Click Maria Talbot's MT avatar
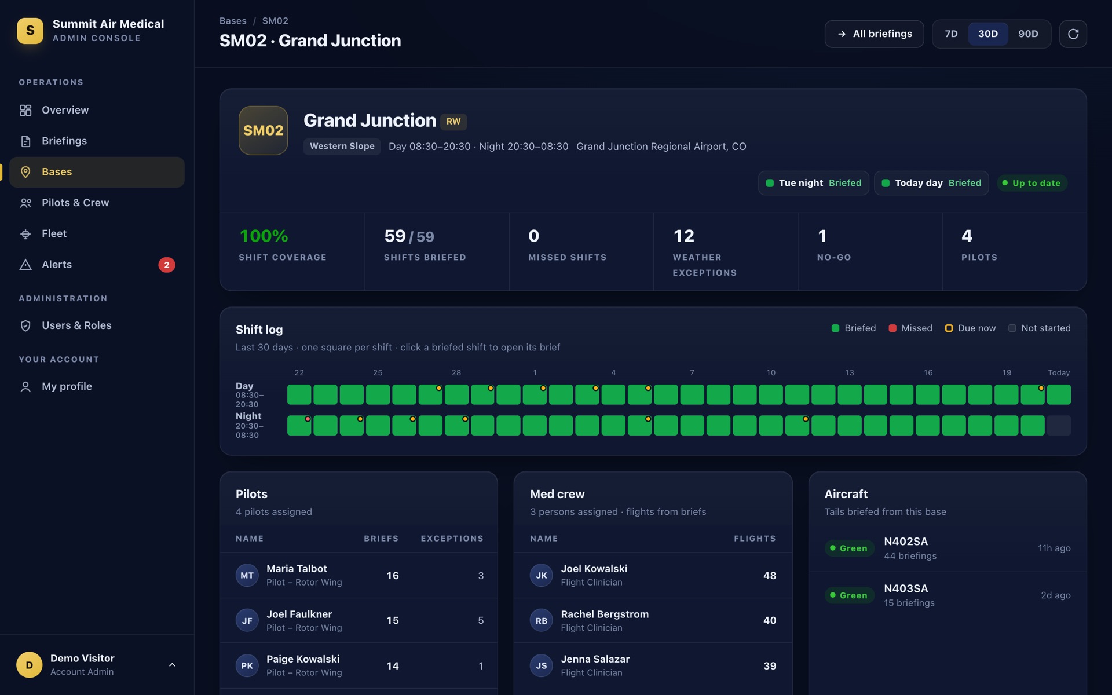The width and height of the screenshot is (1112, 695). (247, 575)
